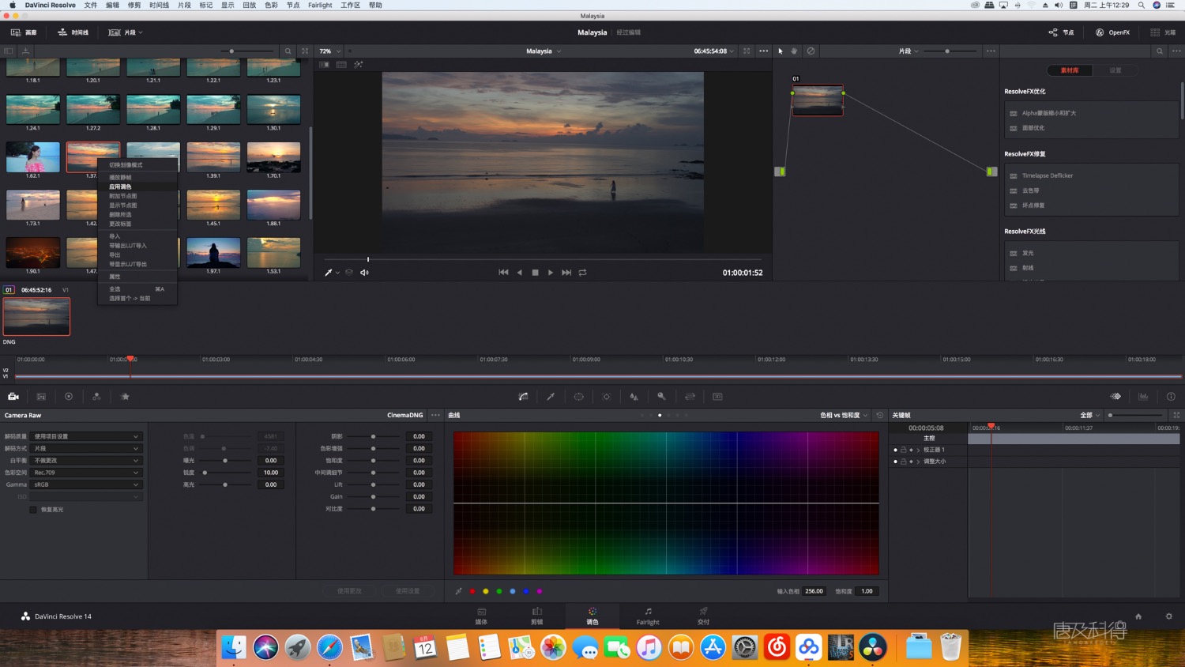This screenshot has width=1185, height=667.
Task: Adjust the 锐度 sharpness slider
Action: tap(205, 473)
